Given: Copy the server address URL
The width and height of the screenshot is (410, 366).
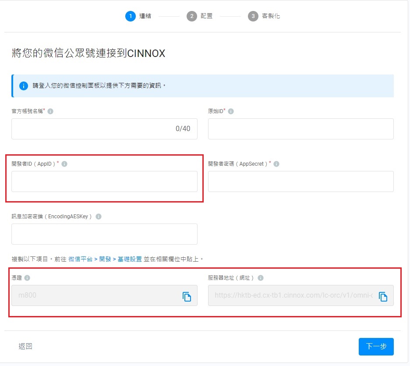Looking at the screenshot, I should [383, 297].
